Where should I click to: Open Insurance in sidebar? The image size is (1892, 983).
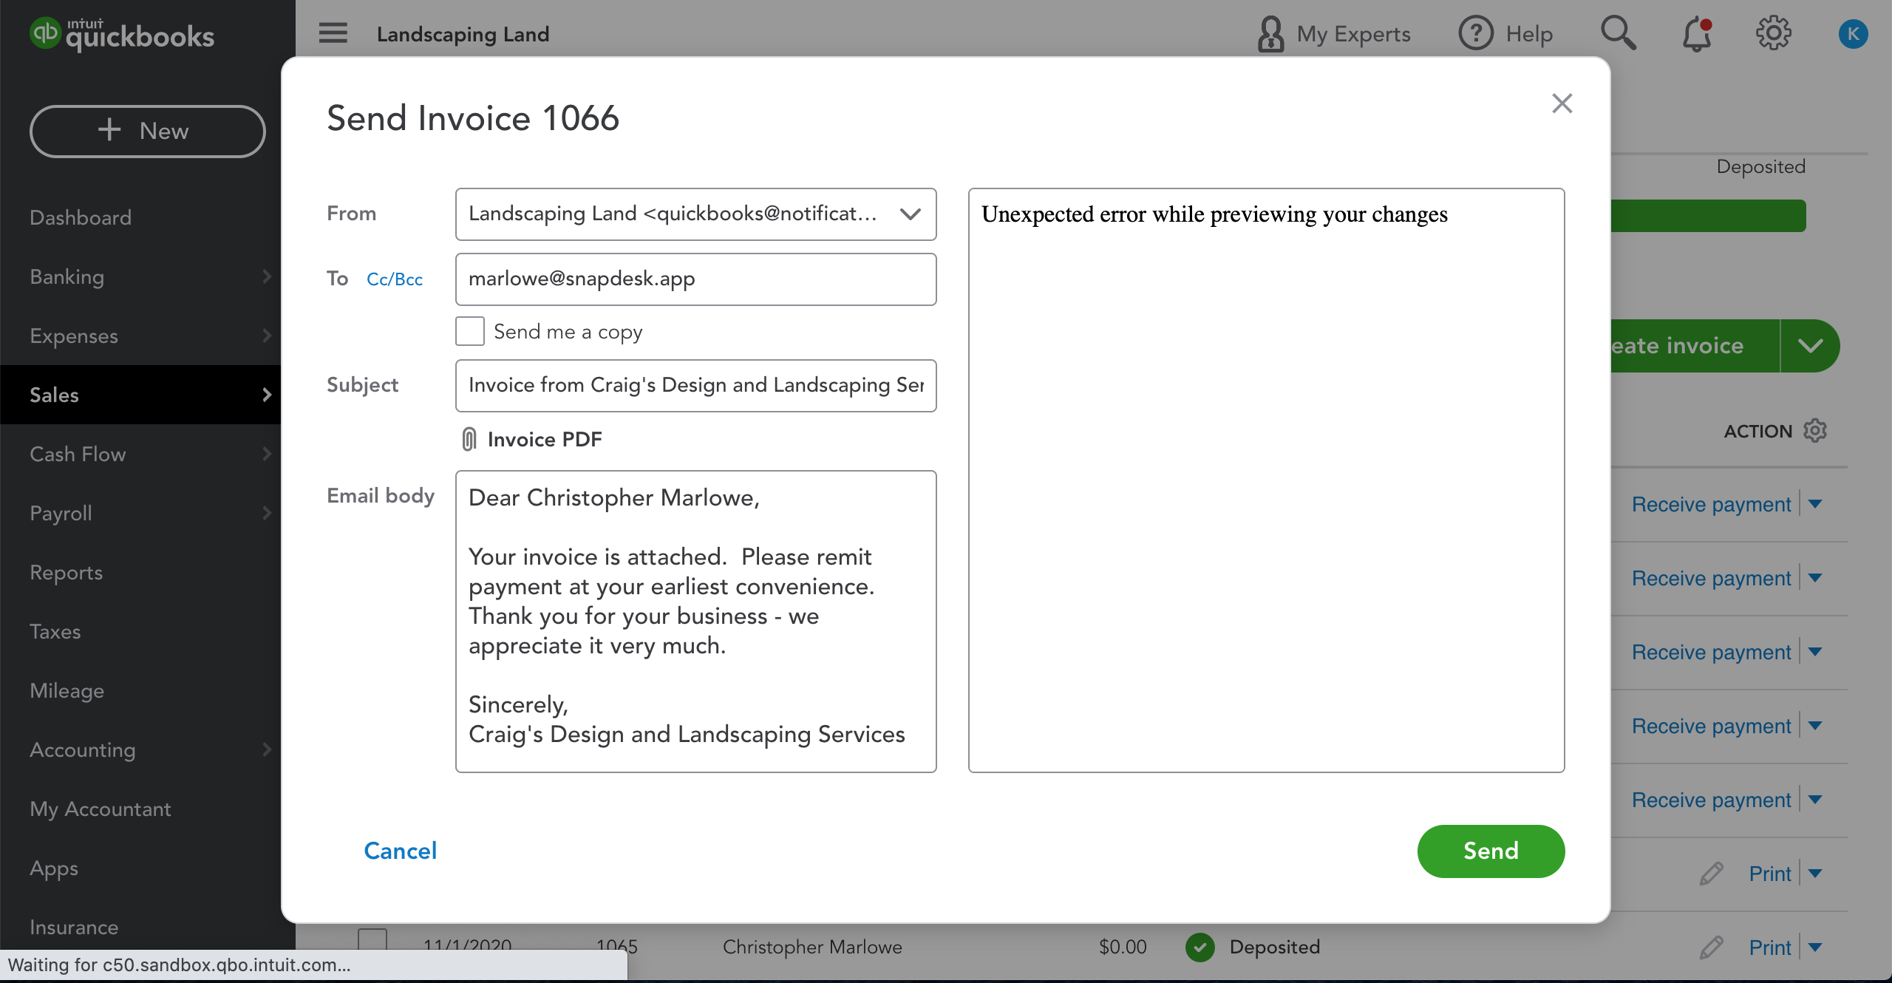tap(74, 927)
